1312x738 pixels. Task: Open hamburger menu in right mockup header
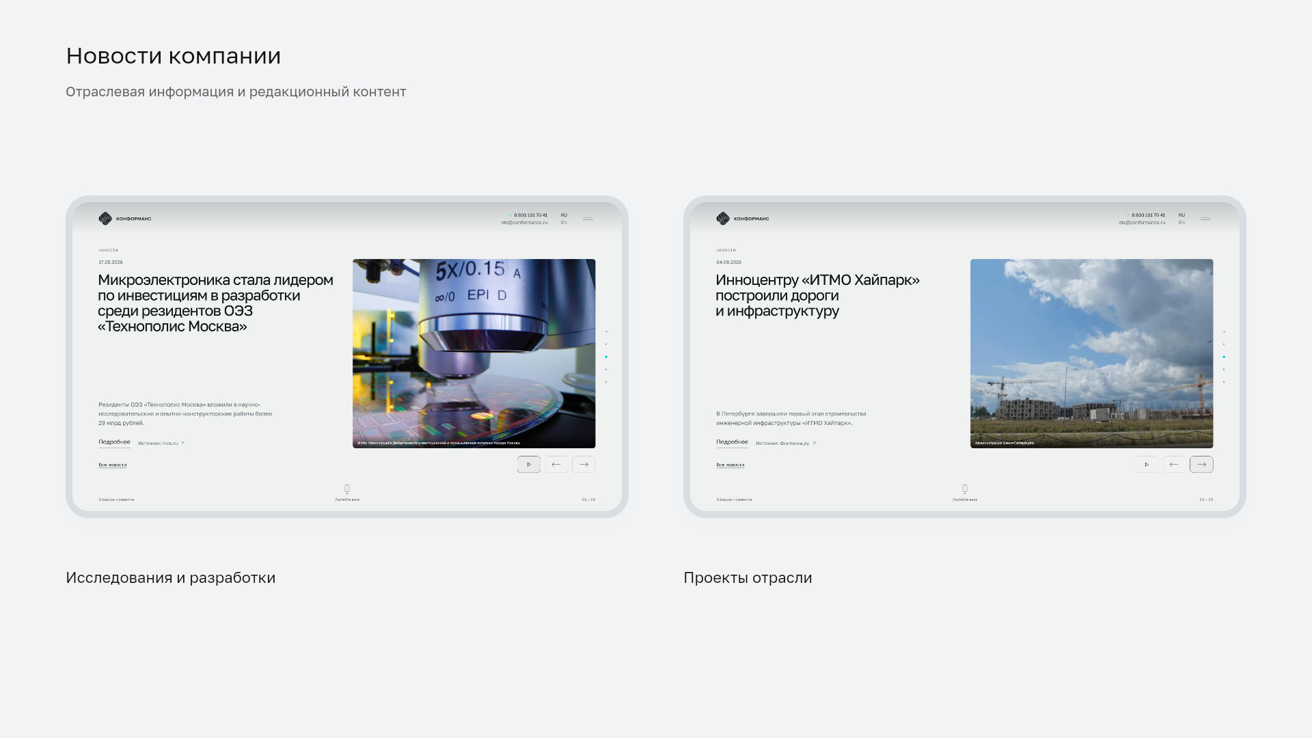(x=1205, y=219)
